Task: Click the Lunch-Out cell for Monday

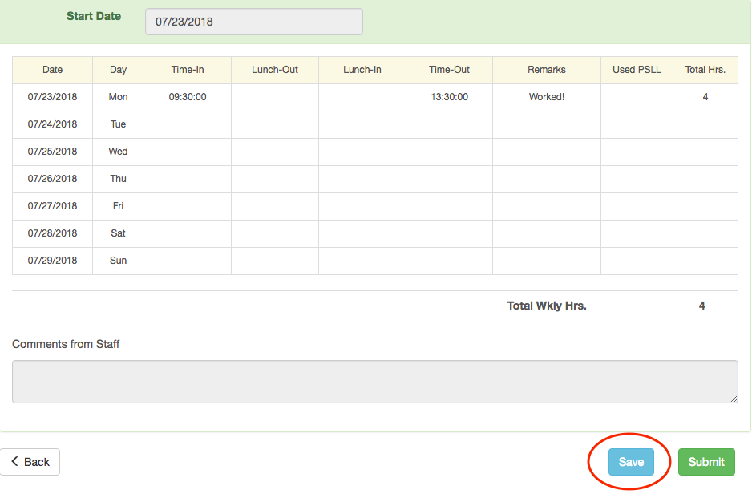Action: pos(275,97)
